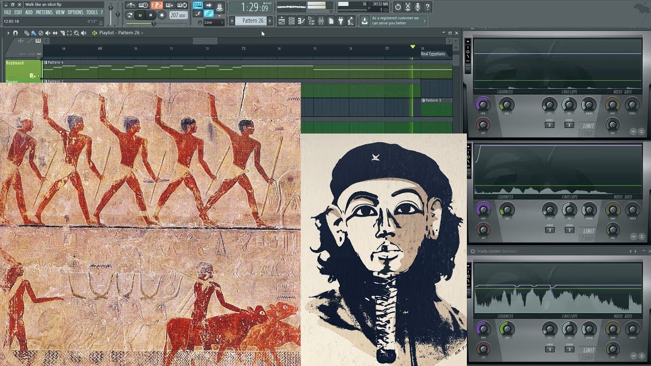The height and width of the screenshot is (366, 651).
Task: Toggle the metronome icon
Action: [131, 5]
